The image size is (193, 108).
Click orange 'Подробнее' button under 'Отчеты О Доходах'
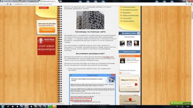coord(47,30)
